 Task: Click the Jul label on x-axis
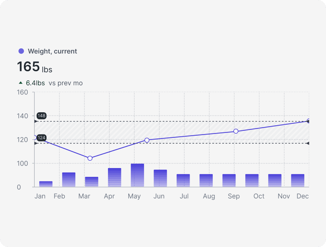(184, 196)
